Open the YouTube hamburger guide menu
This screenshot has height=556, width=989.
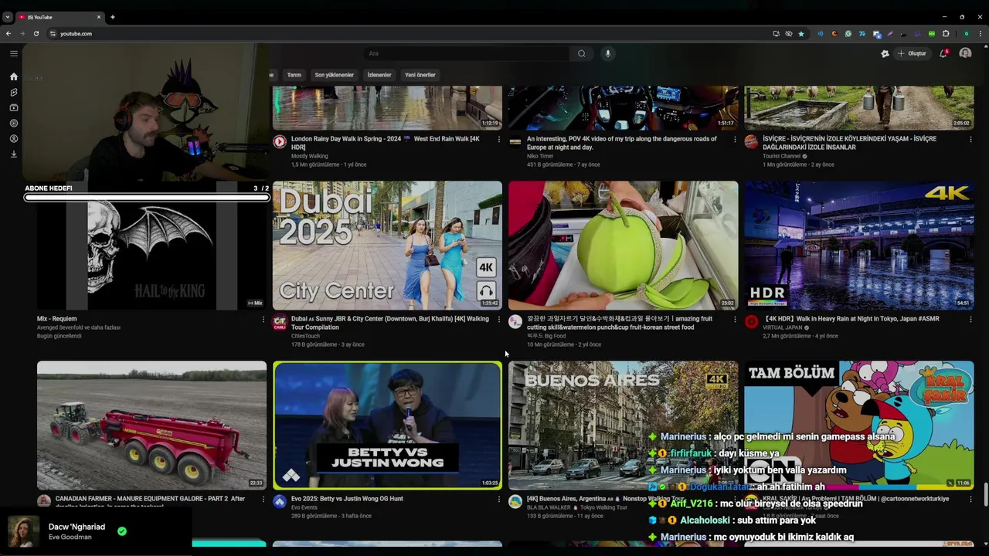pyautogui.click(x=13, y=53)
